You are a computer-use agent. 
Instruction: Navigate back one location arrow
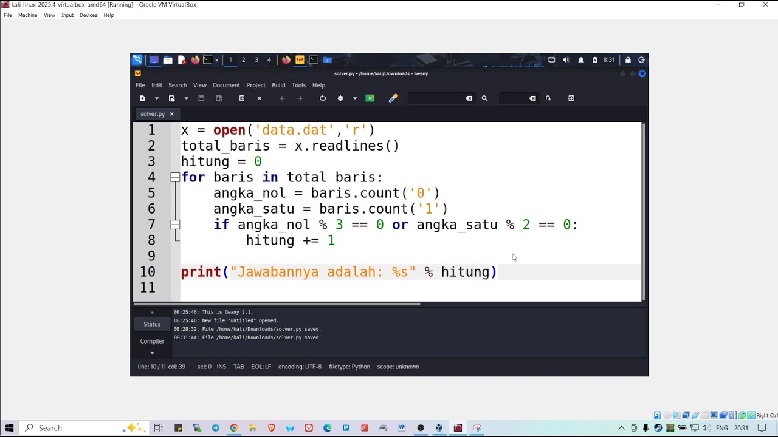283,98
